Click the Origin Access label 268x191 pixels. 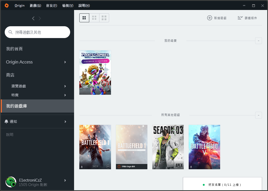pyautogui.click(x=19, y=62)
